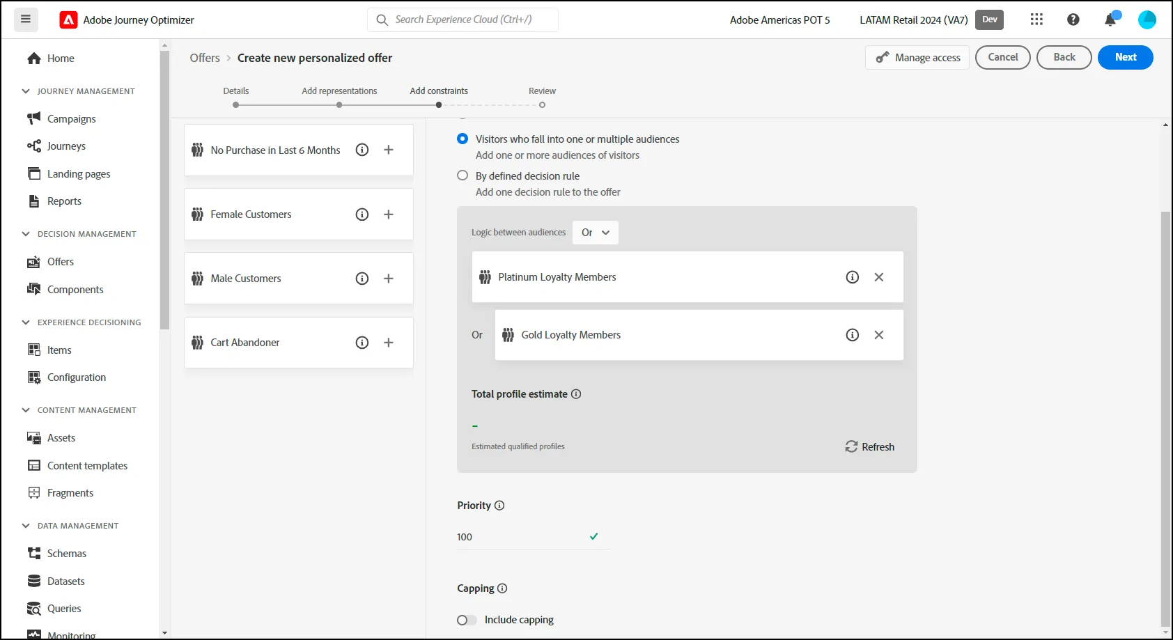The width and height of the screenshot is (1173, 640).
Task: Add Cart Abandoner audience with plus
Action: pos(389,343)
